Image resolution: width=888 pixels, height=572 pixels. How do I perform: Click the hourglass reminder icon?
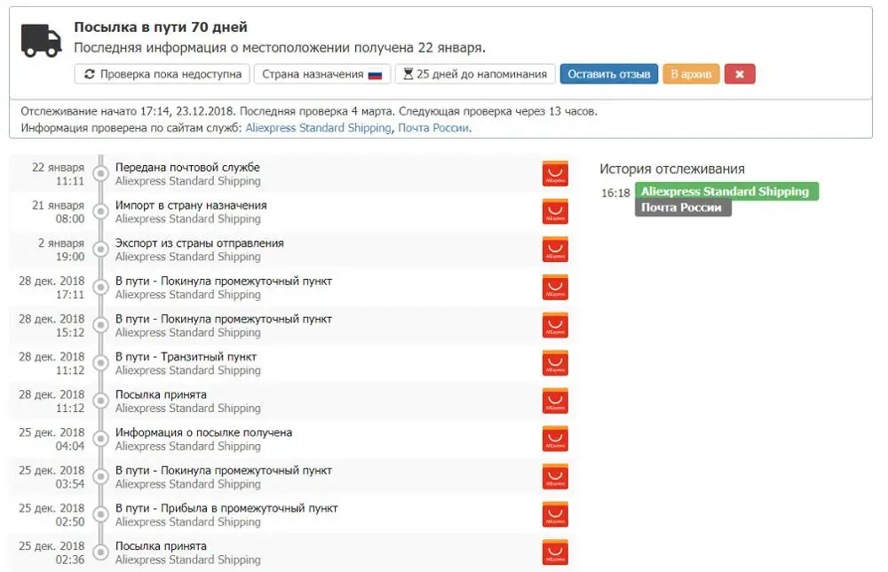click(408, 75)
